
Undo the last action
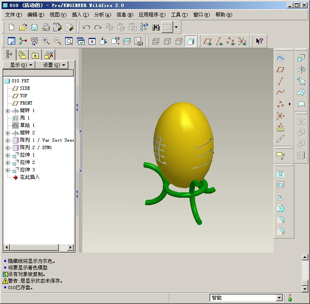coord(87,27)
